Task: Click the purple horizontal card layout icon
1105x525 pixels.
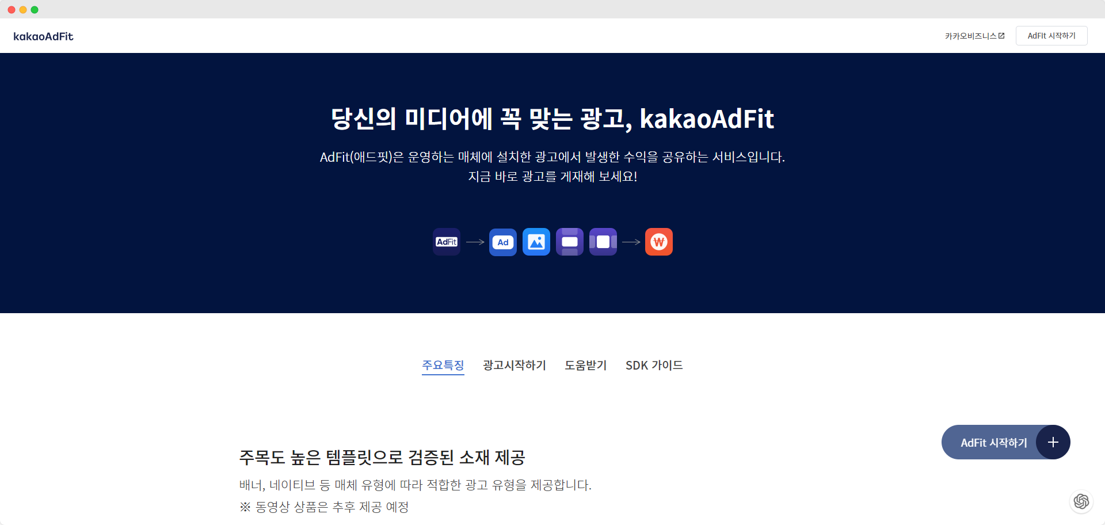Action: pyautogui.click(x=570, y=242)
